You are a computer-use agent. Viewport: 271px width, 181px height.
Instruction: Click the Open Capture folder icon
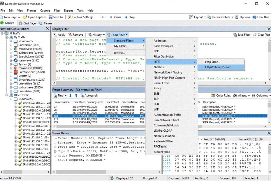coord(25,17)
